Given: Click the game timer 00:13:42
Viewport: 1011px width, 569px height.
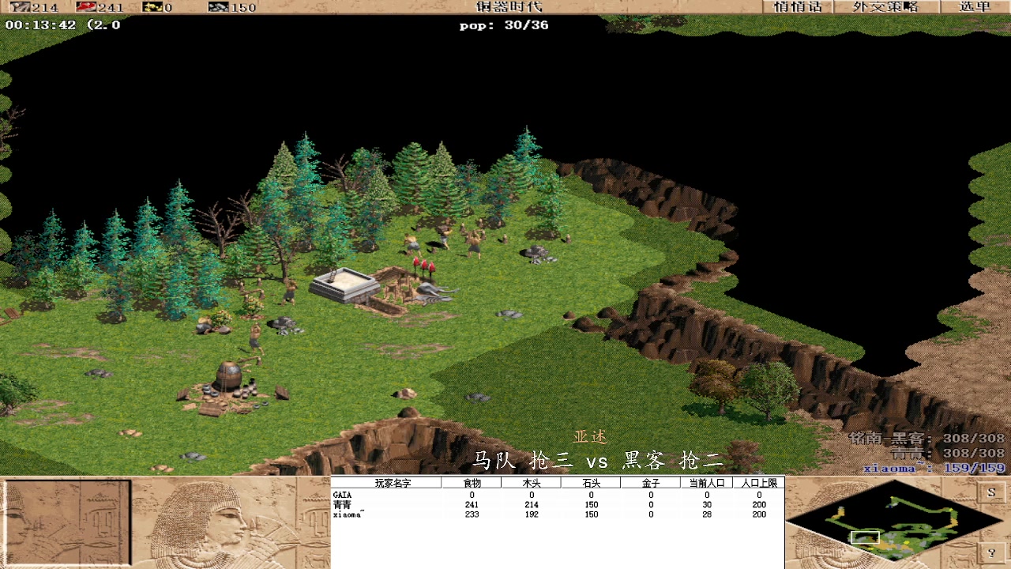Looking at the screenshot, I should (40, 24).
